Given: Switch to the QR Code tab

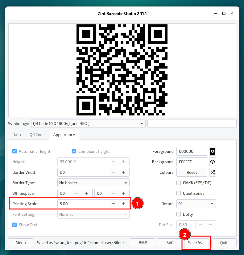Looking at the screenshot, I should tap(37, 135).
